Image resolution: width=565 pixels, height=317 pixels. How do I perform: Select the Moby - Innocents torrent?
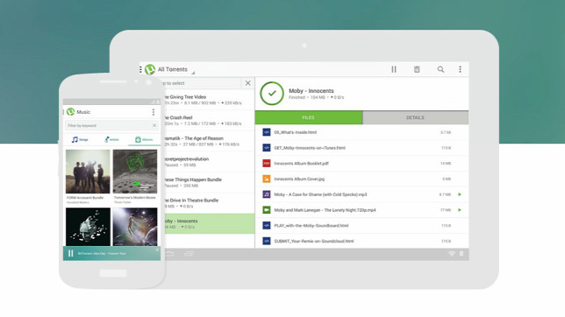(x=209, y=224)
